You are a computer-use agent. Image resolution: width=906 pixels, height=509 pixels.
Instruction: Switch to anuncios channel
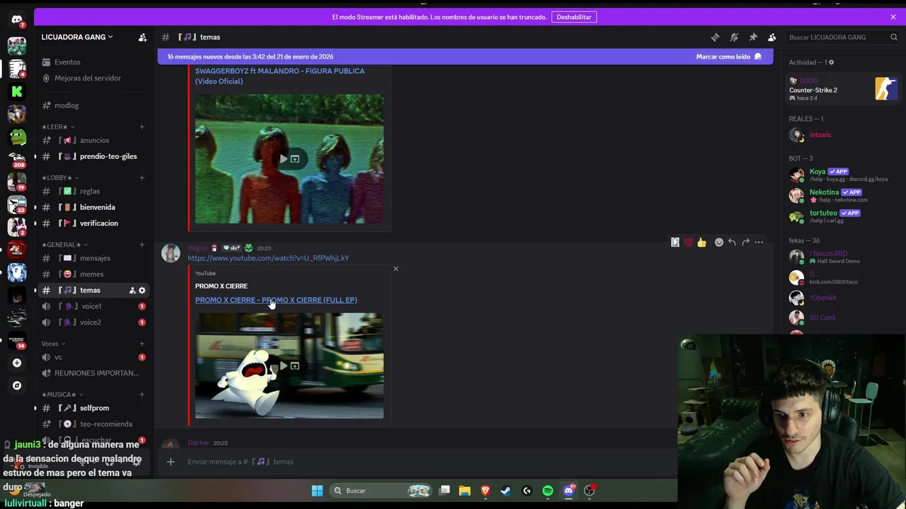93,140
